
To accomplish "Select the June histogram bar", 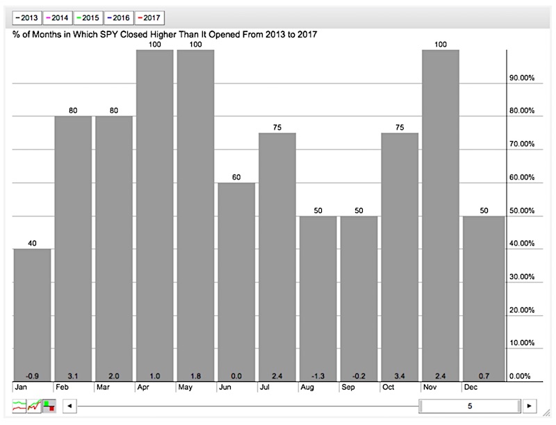I will click(236, 282).
